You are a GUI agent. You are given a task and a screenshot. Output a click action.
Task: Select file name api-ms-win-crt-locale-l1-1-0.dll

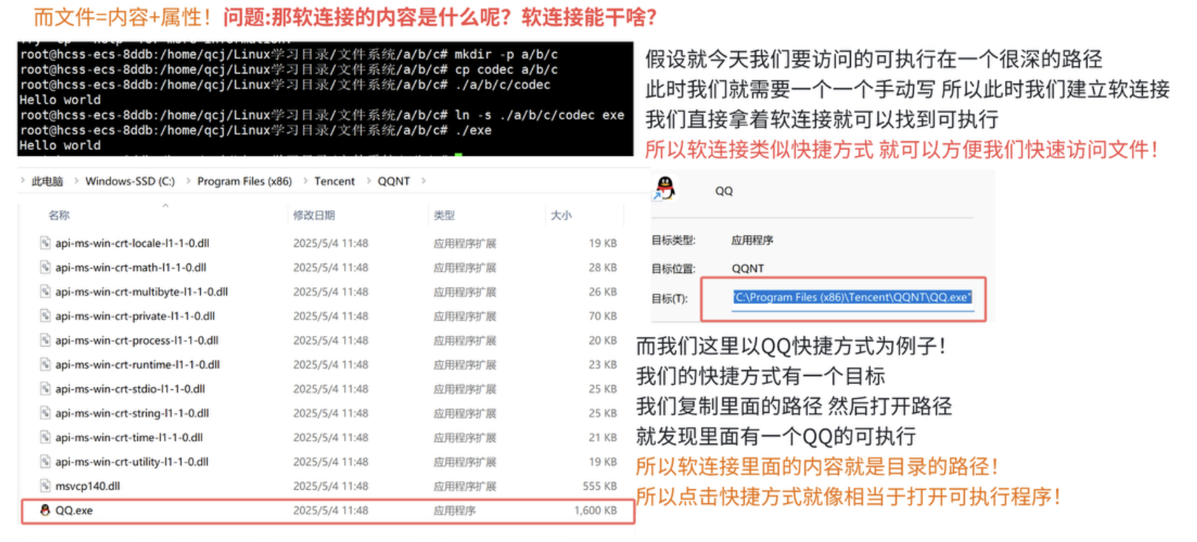pos(133,243)
